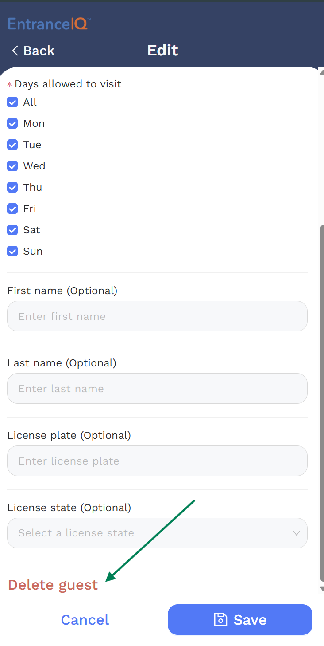
Task: Disable the Wed checkbox
Action: tap(12, 166)
